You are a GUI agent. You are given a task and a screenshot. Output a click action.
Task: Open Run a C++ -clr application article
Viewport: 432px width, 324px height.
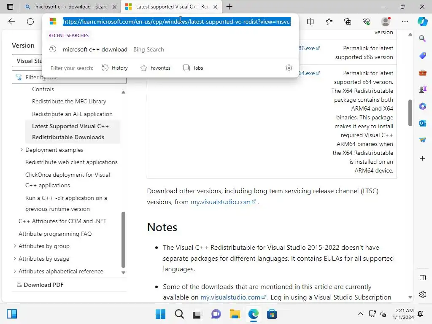tap(66, 203)
